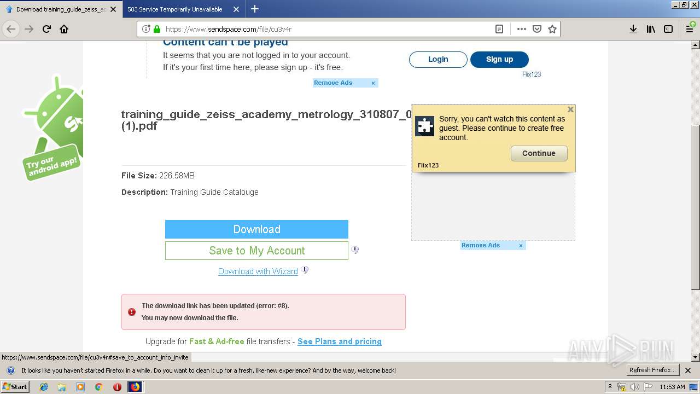
Task: Click Continue in the guest popup
Action: point(539,153)
